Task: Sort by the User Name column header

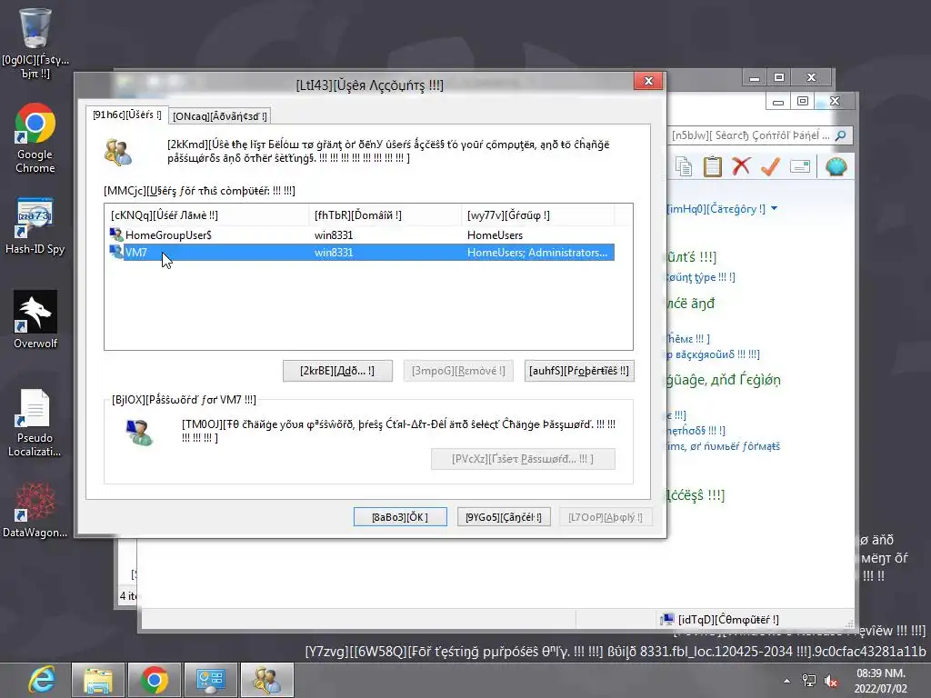Action: pyautogui.click(x=206, y=214)
